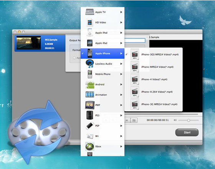Image resolution: width=215 pixels, height=169 pixels.
Task: Click the Xbox logo icon
Action: tap(90, 146)
